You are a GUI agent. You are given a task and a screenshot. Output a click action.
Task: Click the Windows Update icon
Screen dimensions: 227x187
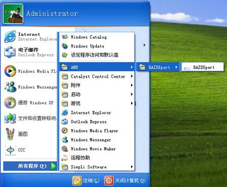[x=65, y=46]
